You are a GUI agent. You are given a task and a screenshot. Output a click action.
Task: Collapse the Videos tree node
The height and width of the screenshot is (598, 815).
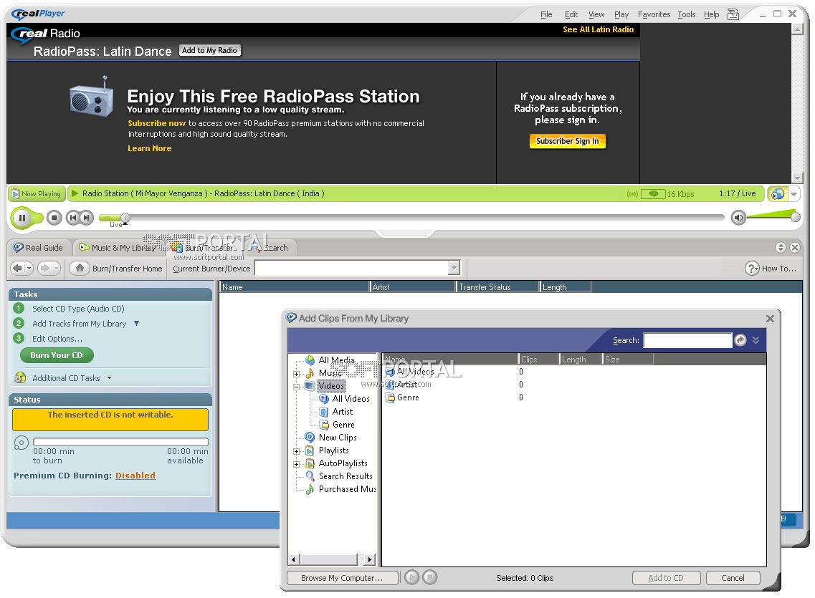coord(296,387)
